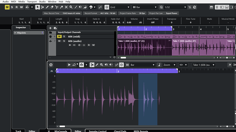Switch to the Chord Pads tab
The width and height of the screenshot is (236, 132).
[x=120, y=131]
